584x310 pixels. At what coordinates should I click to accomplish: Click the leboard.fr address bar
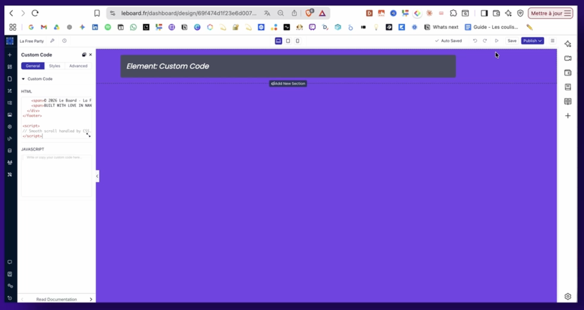click(189, 13)
